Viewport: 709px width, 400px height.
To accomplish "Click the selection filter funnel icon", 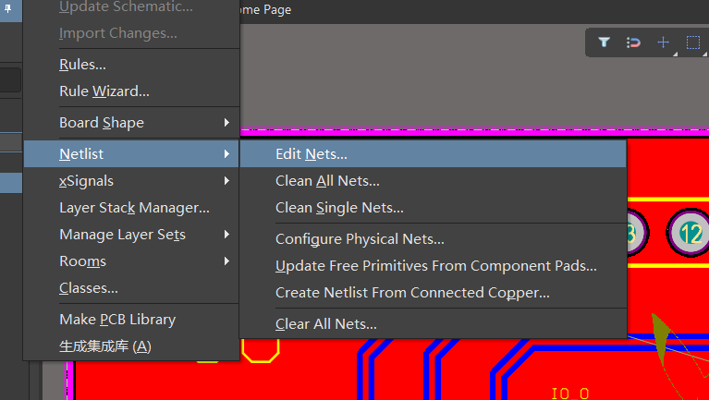I will 604,42.
